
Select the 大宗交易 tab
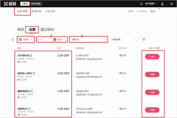(50, 11)
